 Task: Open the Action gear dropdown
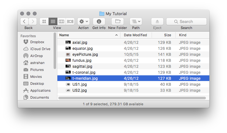coord(84,21)
